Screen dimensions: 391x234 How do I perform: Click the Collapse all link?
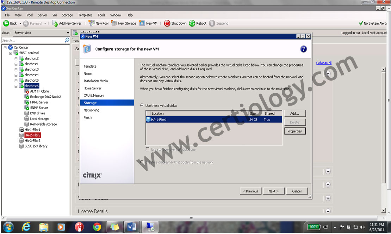tap(324, 63)
